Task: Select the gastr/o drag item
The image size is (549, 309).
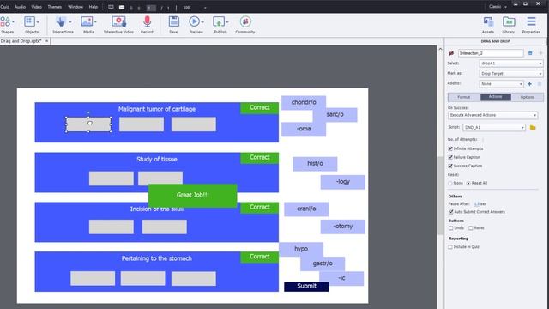Action: [323, 264]
